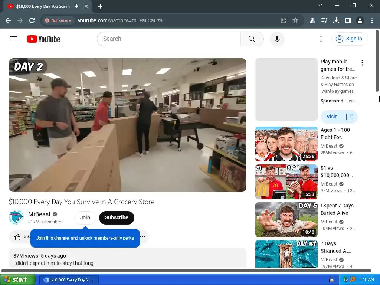Open more actions ellipsis under video
This screenshot has width=380, height=285.
coord(143,236)
